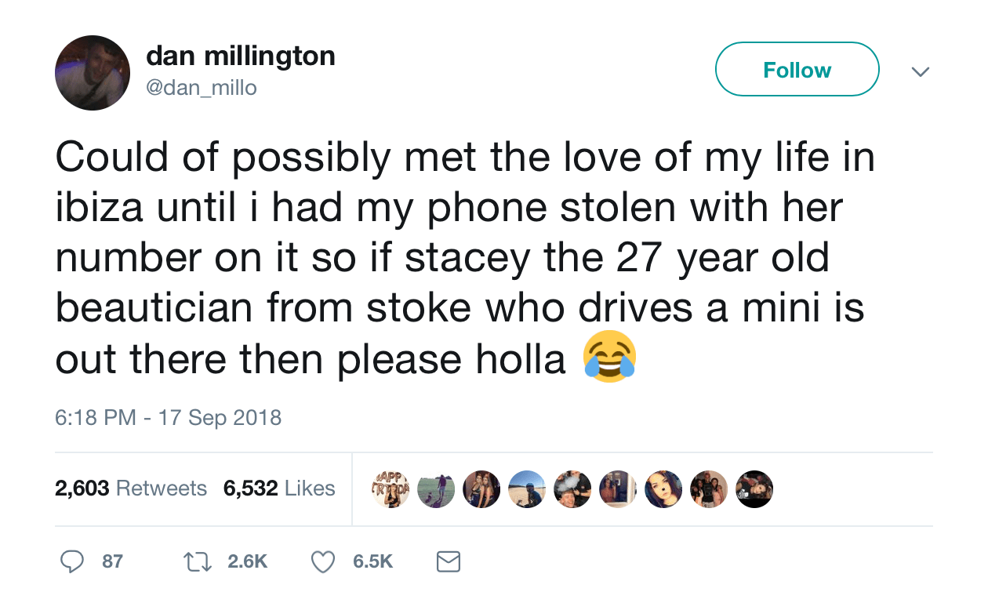
Task: Open dan millington's profile picture
Action: pyautogui.click(x=93, y=73)
